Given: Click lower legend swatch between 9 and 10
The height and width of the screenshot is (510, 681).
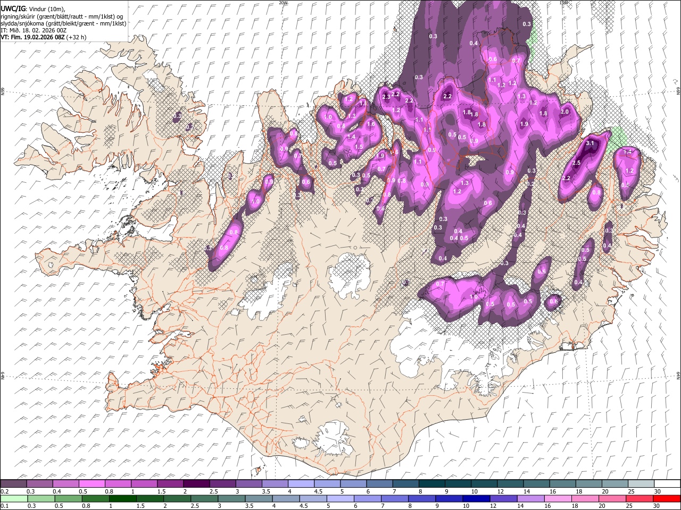Looking at the screenshot, I should [450, 498].
